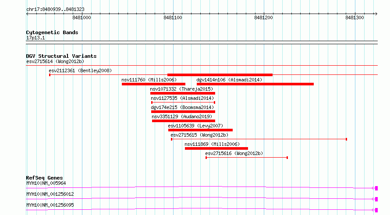Image resolution: width=390 pixels, height=215 pixels.
Task: Click the 8481100 ruler position
Action: coord(173,18)
